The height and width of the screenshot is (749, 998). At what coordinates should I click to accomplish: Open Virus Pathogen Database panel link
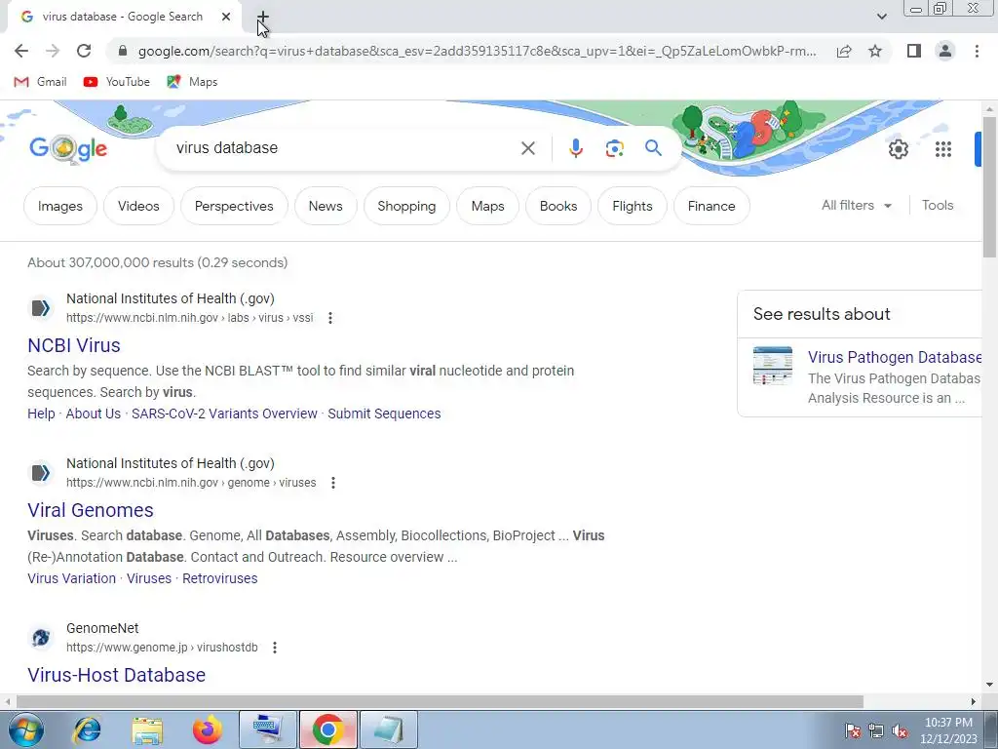point(895,357)
